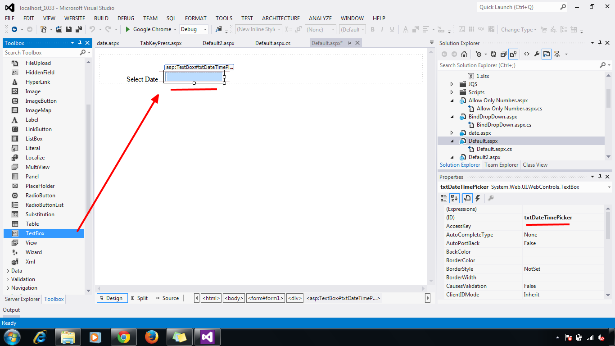The width and height of the screenshot is (615, 346).
Task: Click Collapse All icon in Solution Explorer
Action: (503, 54)
